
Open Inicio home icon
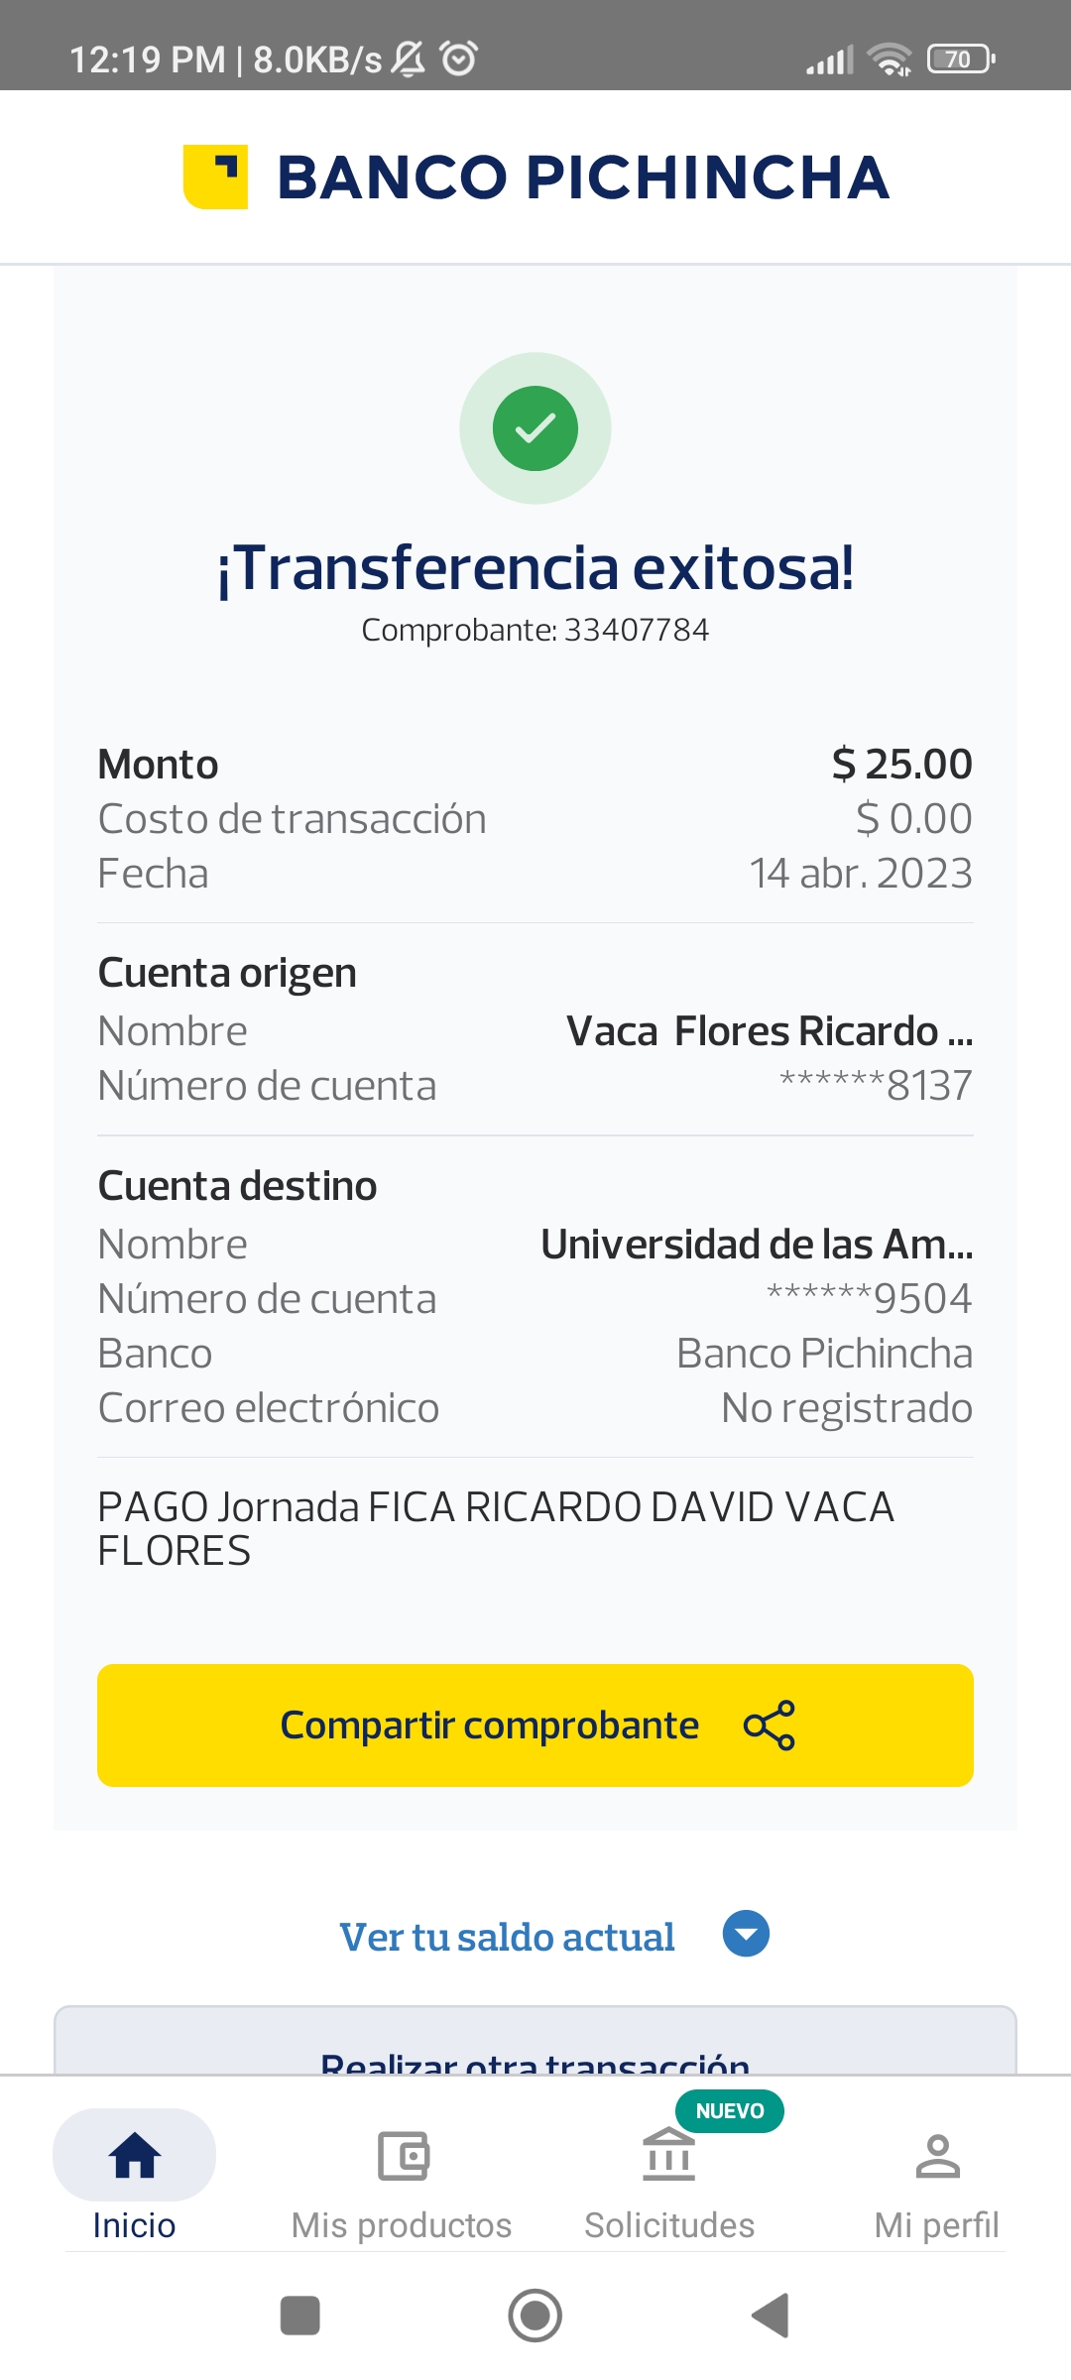[x=135, y=2155]
